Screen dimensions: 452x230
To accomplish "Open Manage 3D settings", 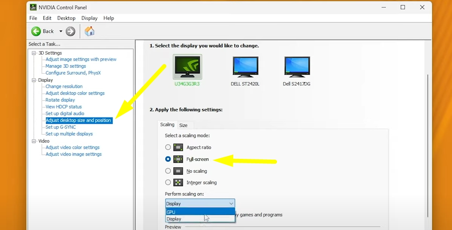I will point(66,66).
